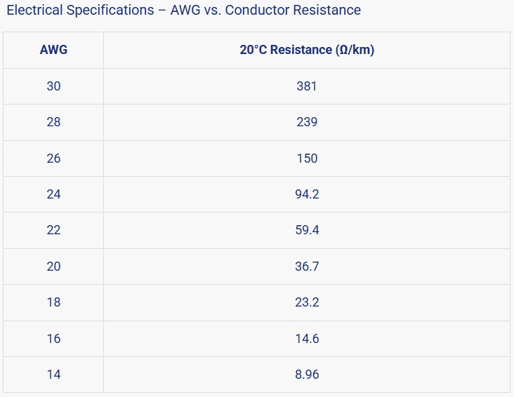Select the 94.2 resistance value
Viewport: 514px width, 397px height.
tap(307, 194)
